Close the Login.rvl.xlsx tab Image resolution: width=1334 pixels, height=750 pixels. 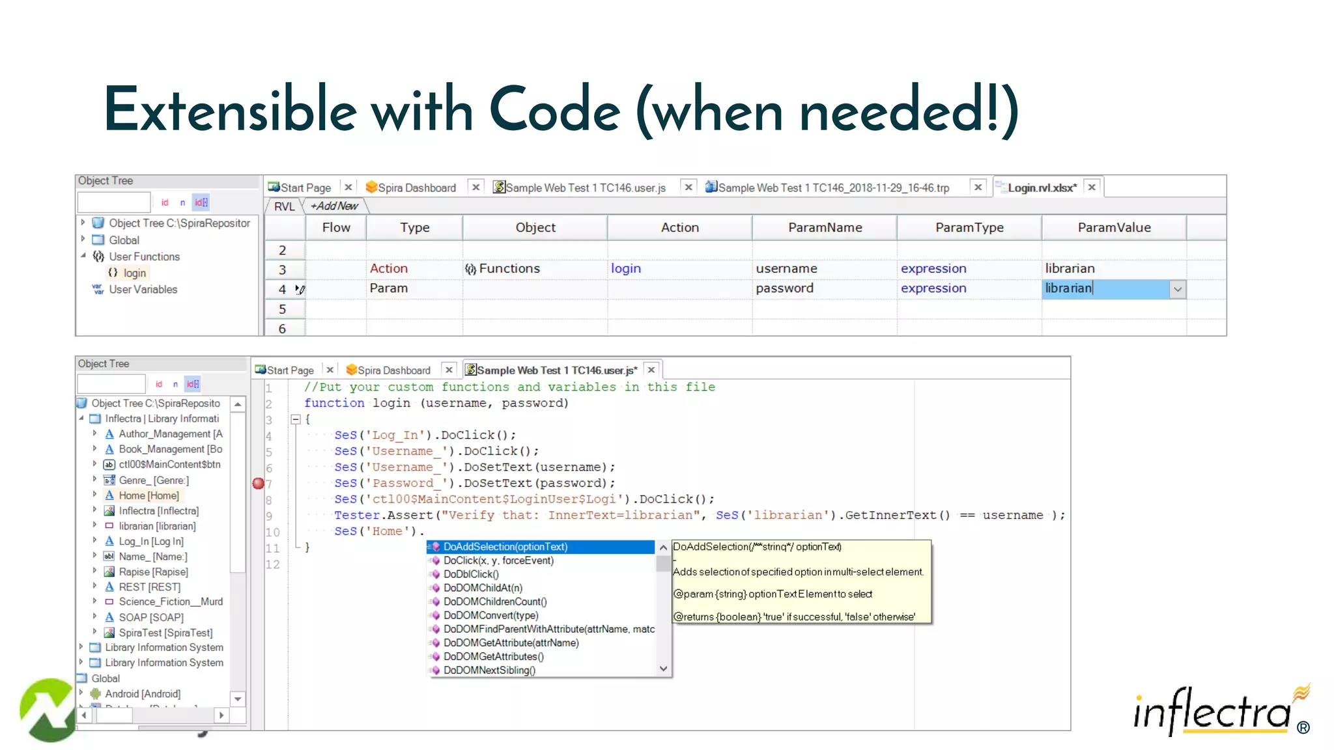1092,187
